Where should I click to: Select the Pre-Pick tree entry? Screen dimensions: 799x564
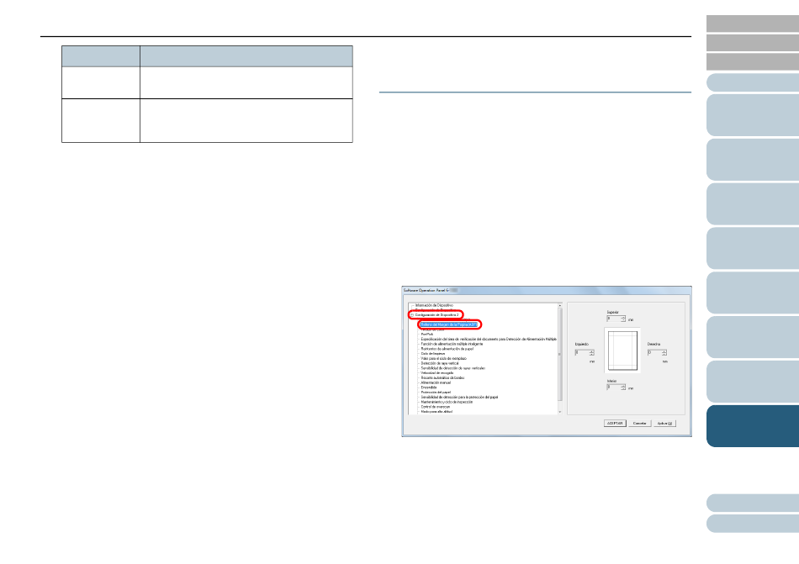pos(426,335)
